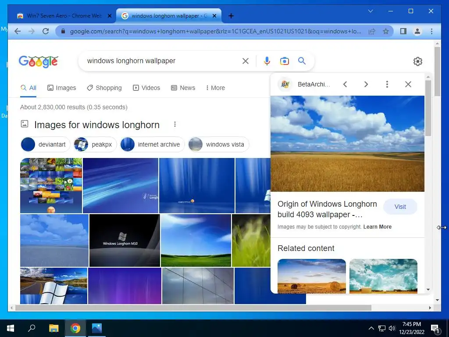Open the turquoise clouds related image

[x=383, y=276]
